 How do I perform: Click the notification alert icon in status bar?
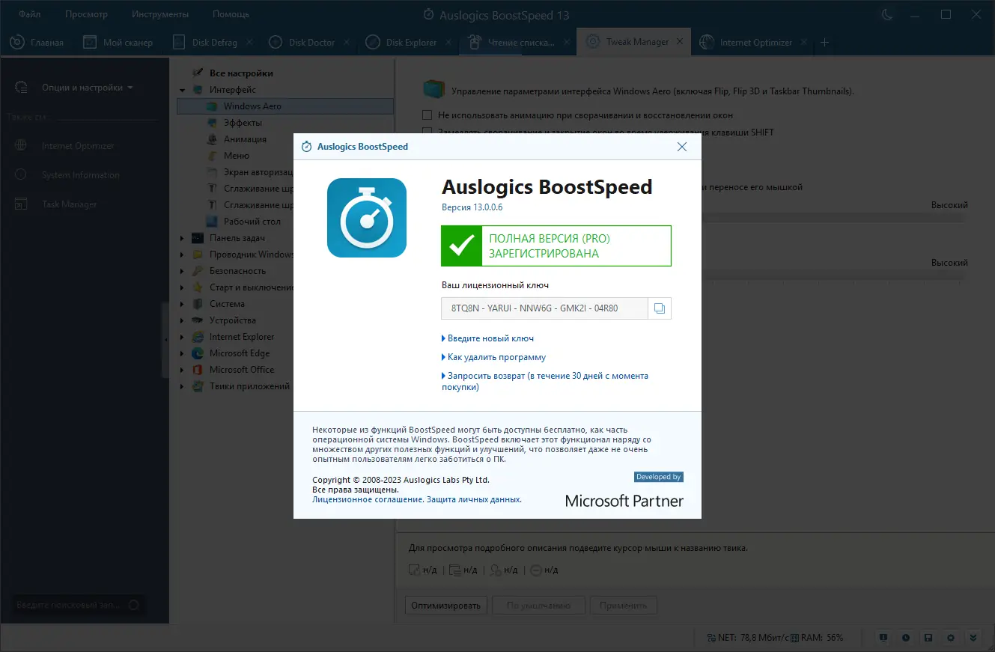click(x=883, y=638)
